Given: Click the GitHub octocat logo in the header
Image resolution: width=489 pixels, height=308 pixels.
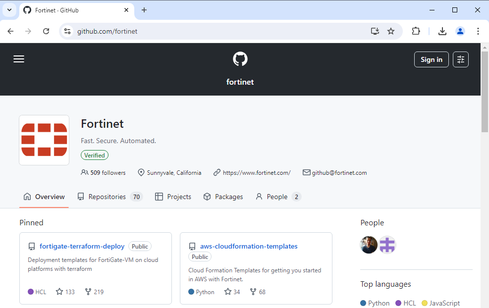Looking at the screenshot, I should point(240,59).
